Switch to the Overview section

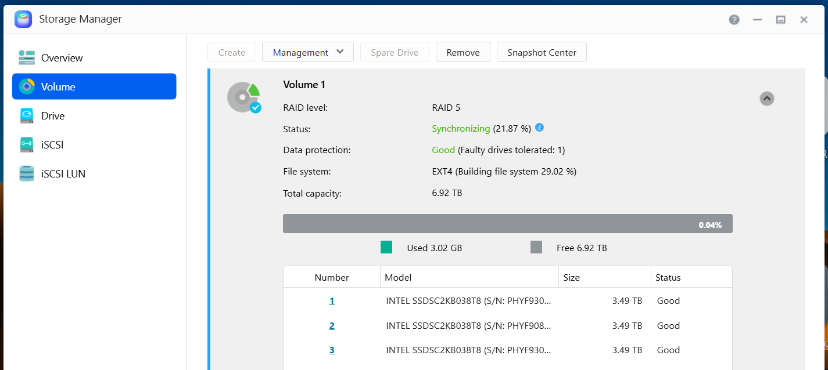(x=62, y=58)
